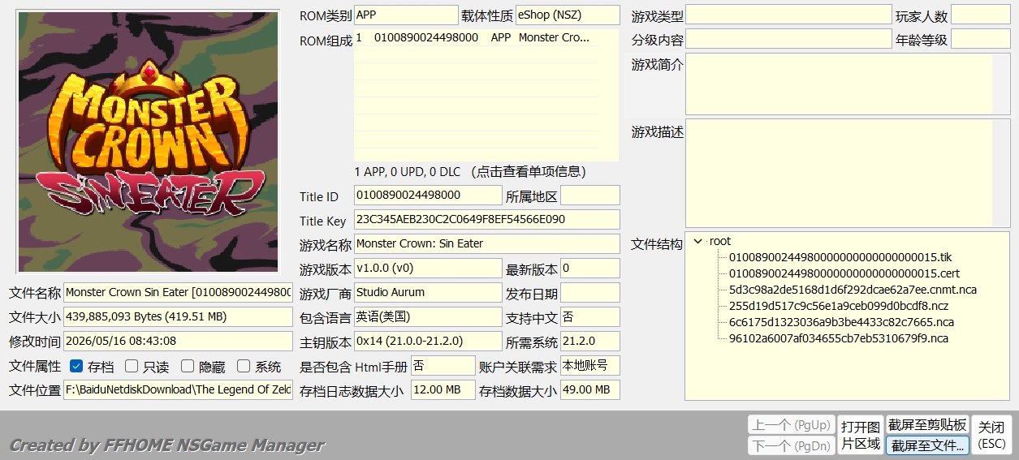Click the 文件大小 field 439,885,093 Bytes
The width and height of the screenshot is (1019, 460).
(x=178, y=317)
